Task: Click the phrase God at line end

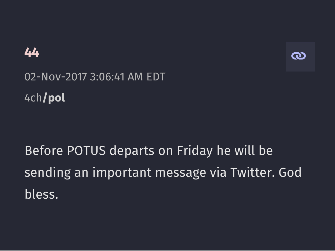Action: (290, 172)
